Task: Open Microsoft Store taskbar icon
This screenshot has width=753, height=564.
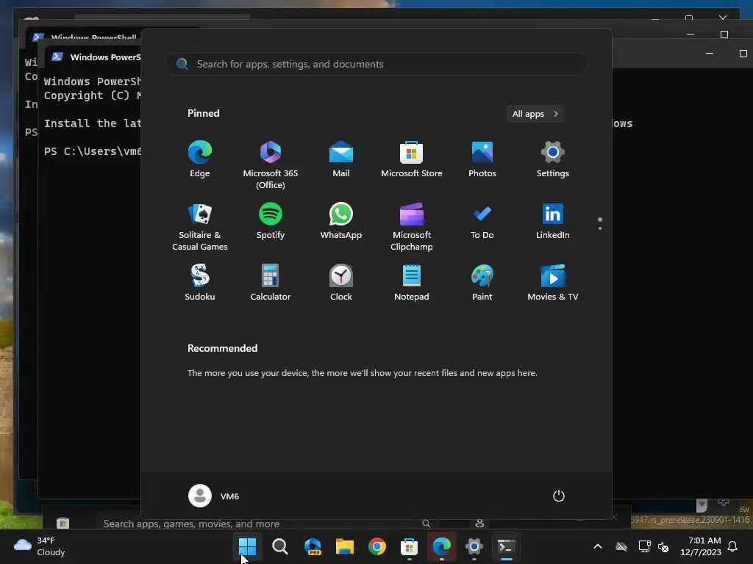Action: click(409, 546)
